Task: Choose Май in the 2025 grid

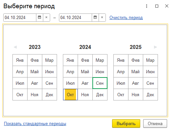Action: [136, 72]
